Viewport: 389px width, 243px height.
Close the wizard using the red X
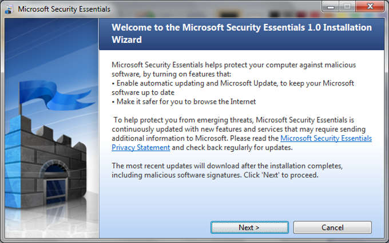(369, 8)
